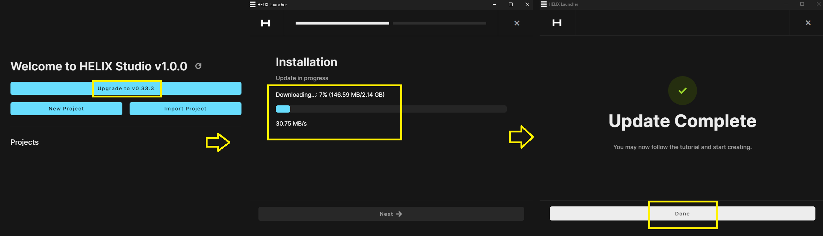Click the H logo in Update Complete window
Viewport: 823px width, 236px height.
[x=557, y=23]
